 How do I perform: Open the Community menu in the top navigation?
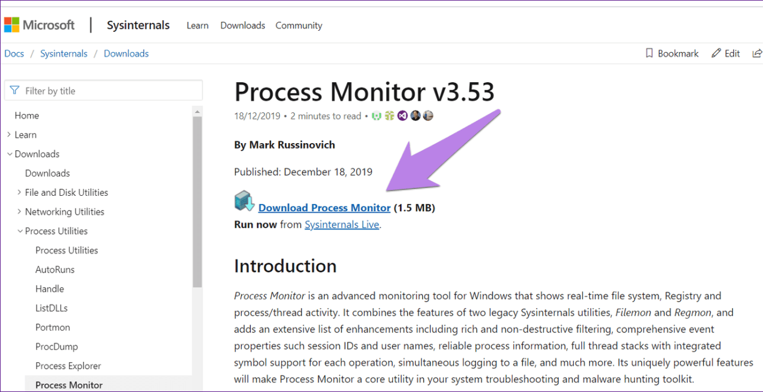click(299, 25)
